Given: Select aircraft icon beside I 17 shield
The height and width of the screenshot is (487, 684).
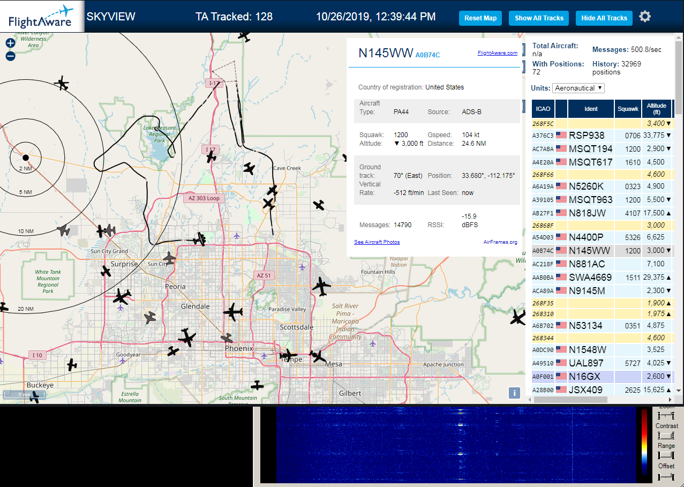Looking at the screenshot, I should tap(211, 157).
